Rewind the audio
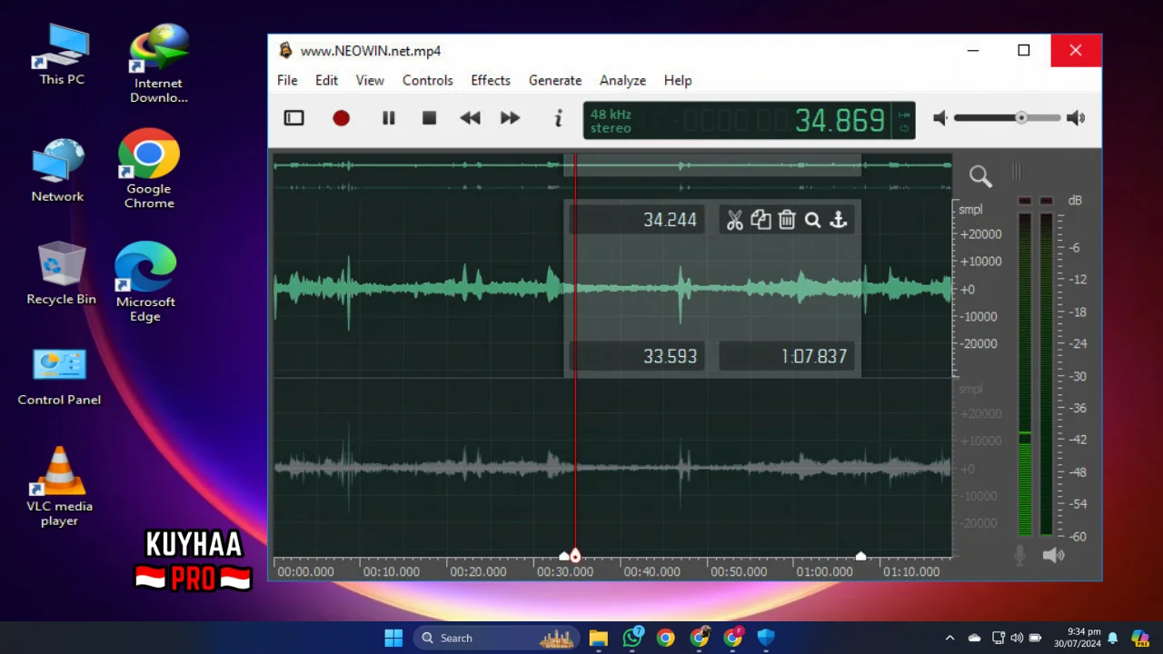 tap(470, 118)
